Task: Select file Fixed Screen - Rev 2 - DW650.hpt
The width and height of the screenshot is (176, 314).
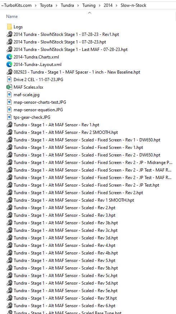Action: point(87,155)
